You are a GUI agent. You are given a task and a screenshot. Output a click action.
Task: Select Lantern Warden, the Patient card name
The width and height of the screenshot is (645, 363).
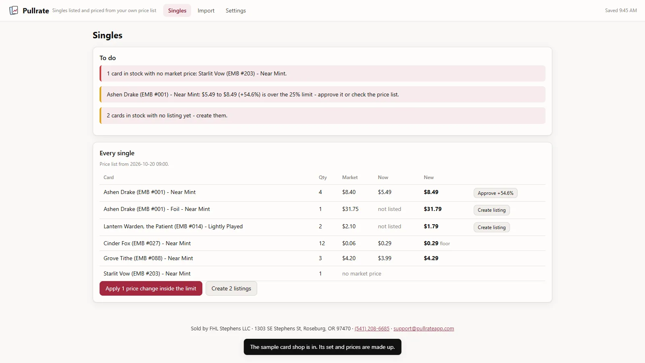tap(173, 226)
